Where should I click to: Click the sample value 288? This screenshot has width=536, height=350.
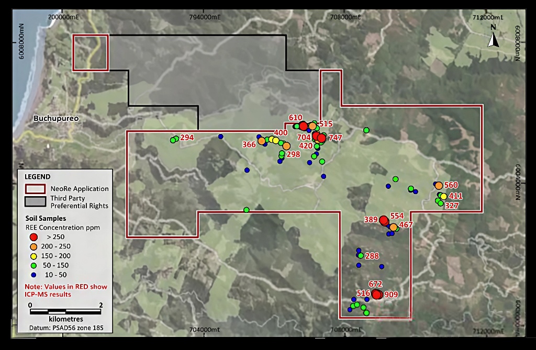(372, 256)
